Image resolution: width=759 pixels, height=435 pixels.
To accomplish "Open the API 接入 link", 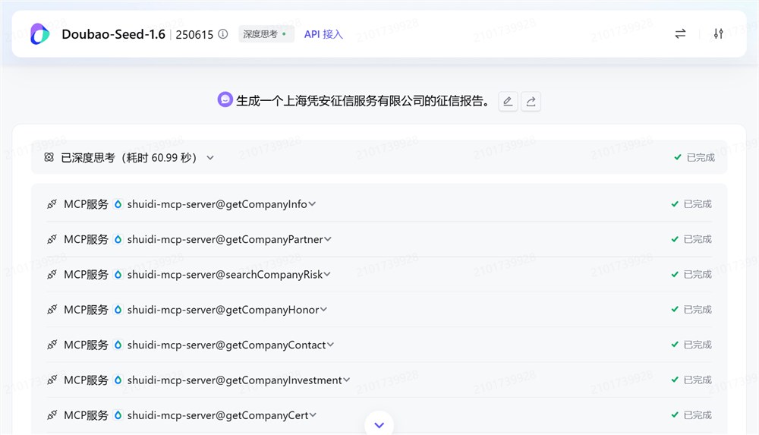I will [x=323, y=34].
